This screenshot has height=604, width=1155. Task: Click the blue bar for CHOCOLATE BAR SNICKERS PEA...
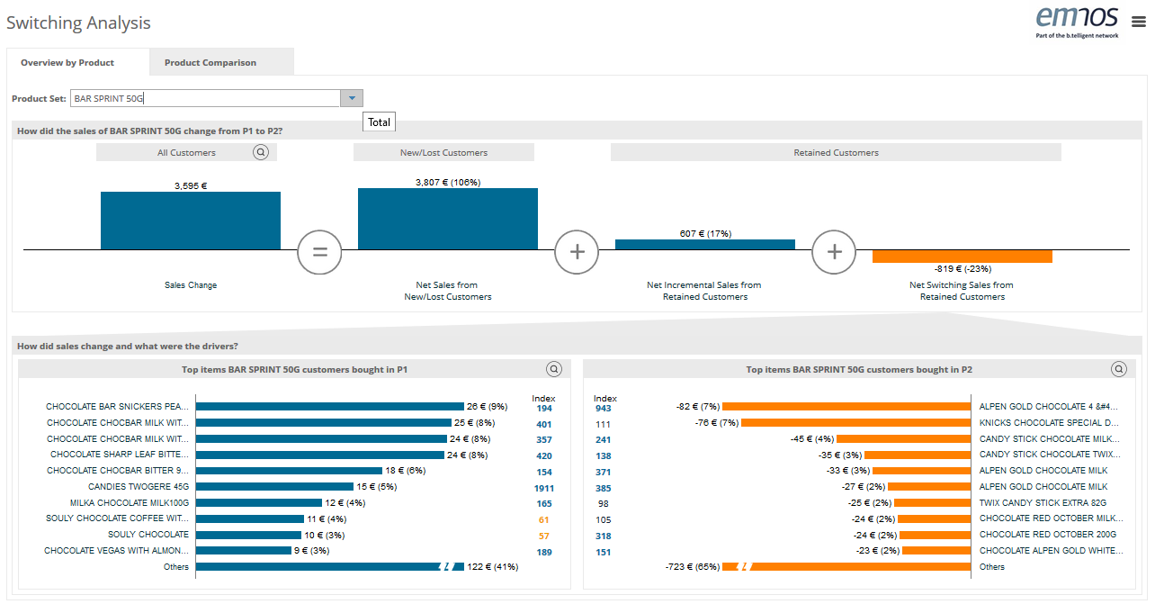330,407
